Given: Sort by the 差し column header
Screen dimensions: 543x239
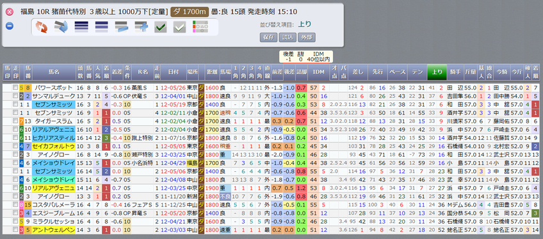Looking at the screenshot, I should click(x=357, y=72).
